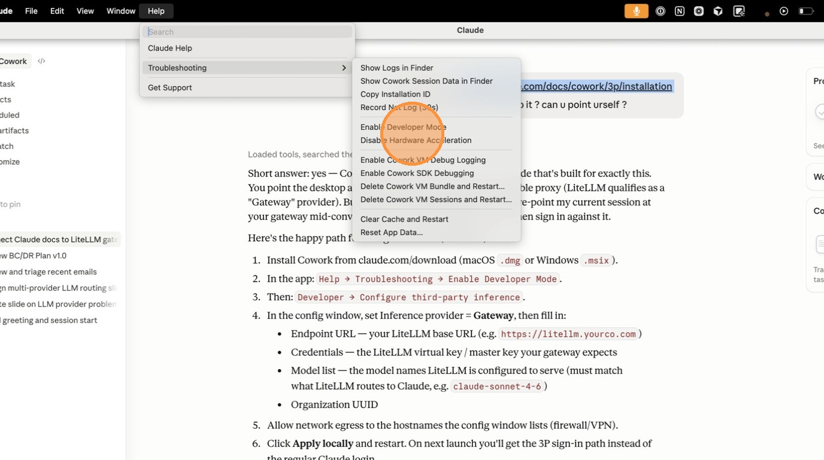This screenshot has width=824, height=460.
Task: Open the greeting and session start conversation
Action: pyautogui.click(x=49, y=320)
